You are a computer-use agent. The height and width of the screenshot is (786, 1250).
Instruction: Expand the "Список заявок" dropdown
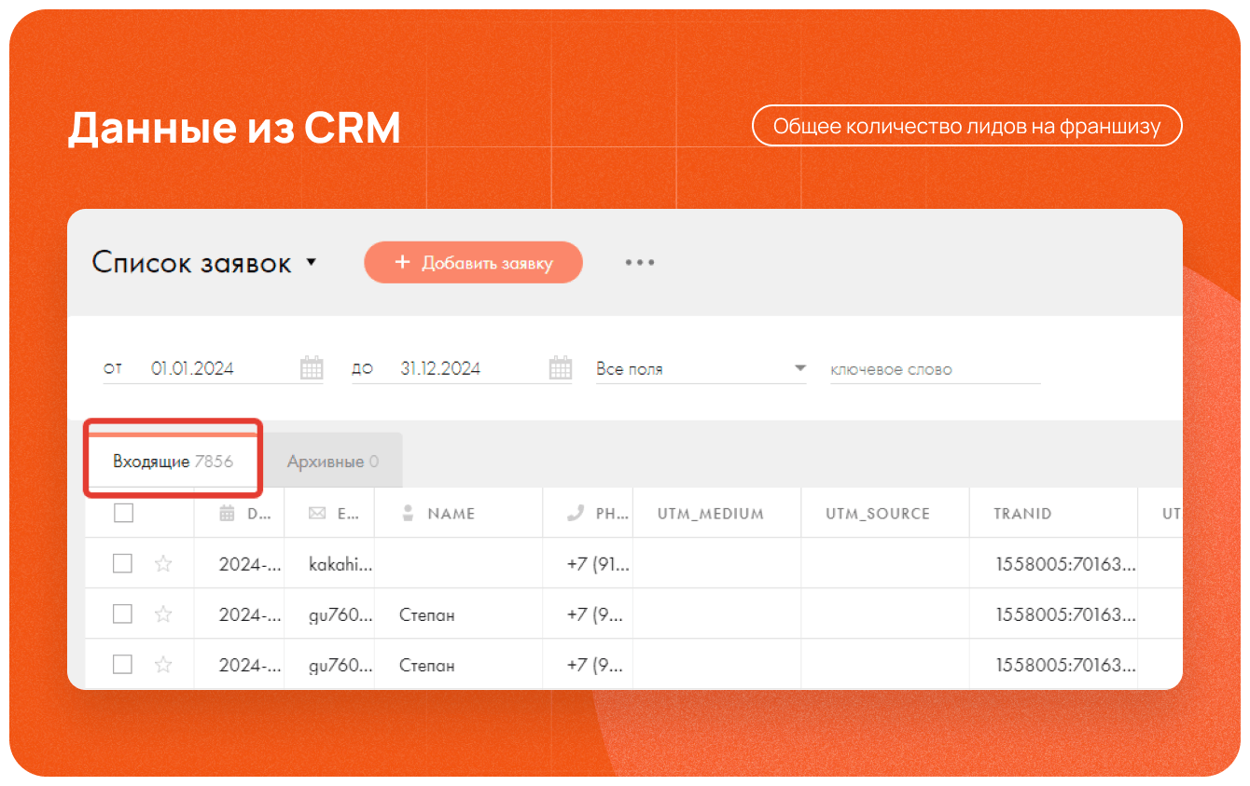[204, 263]
